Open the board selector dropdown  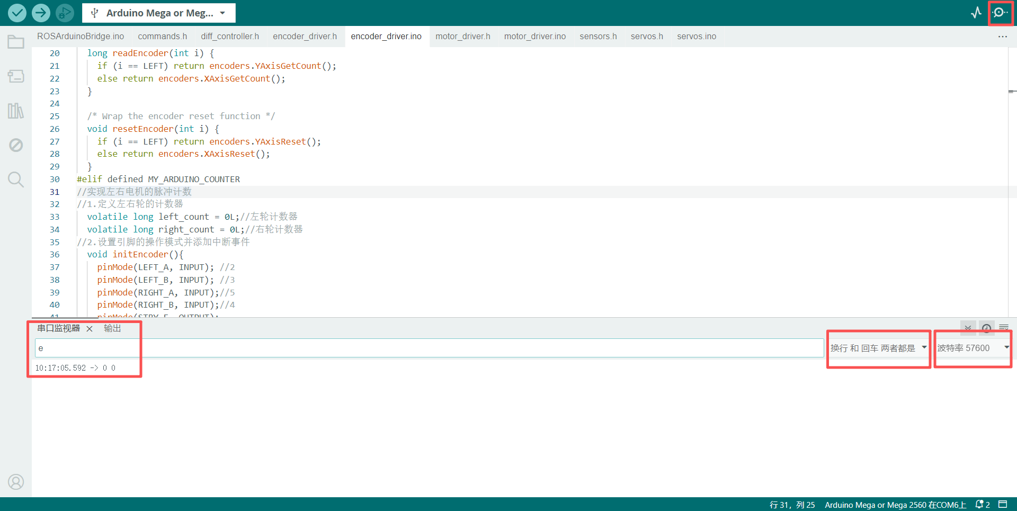[158, 13]
